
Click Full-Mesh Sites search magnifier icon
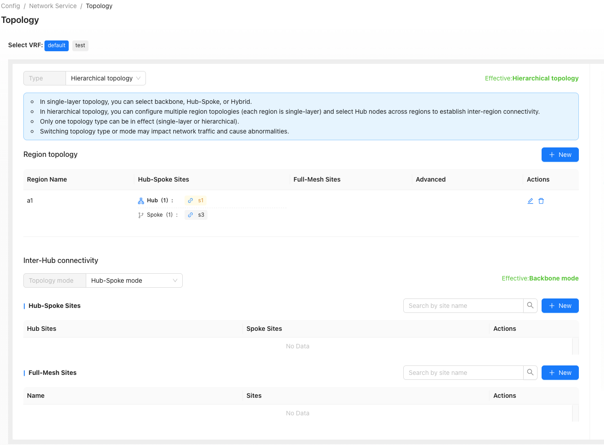click(530, 373)
